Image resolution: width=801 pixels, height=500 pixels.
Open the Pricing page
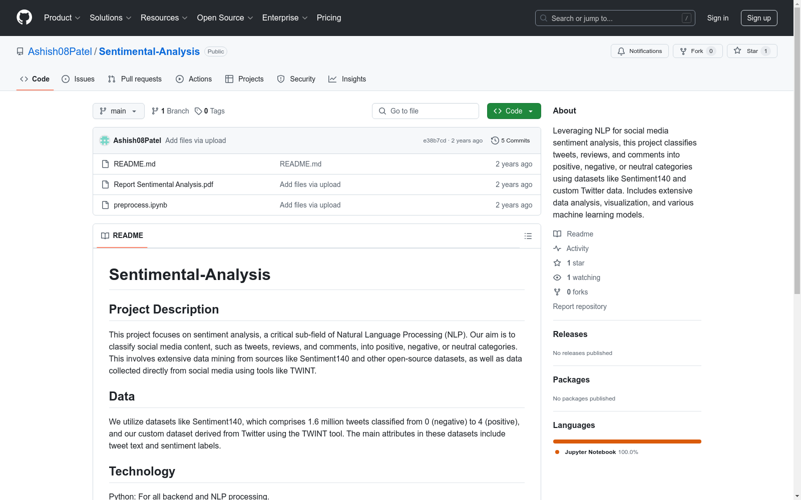[x=329, y=17]
